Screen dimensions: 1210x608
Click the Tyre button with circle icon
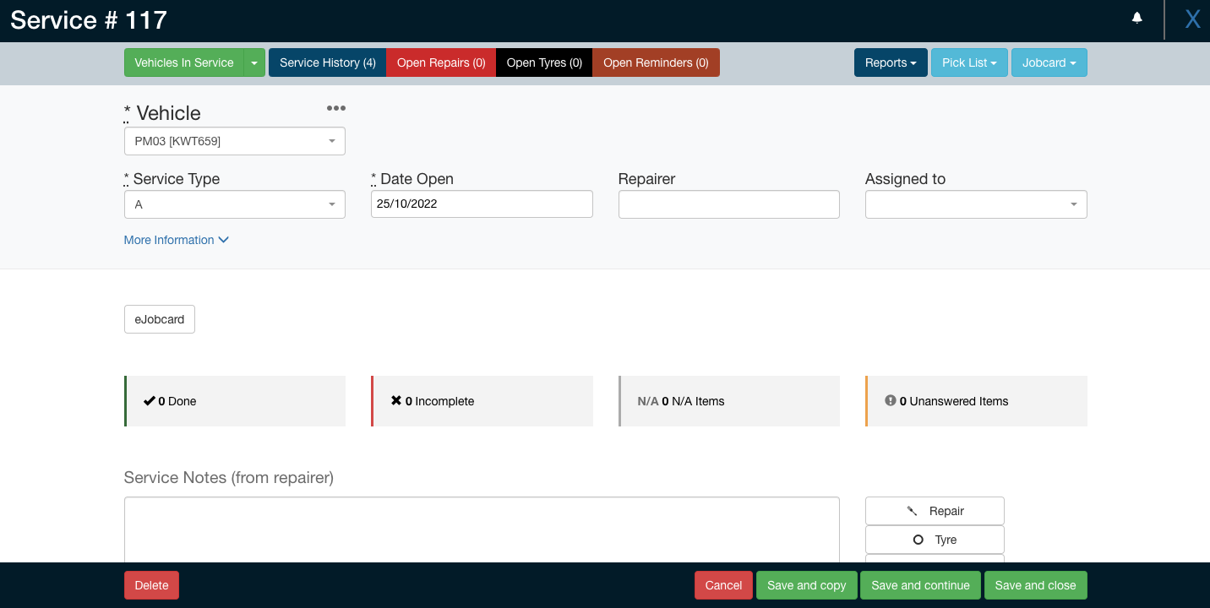[x=935, y=540]
